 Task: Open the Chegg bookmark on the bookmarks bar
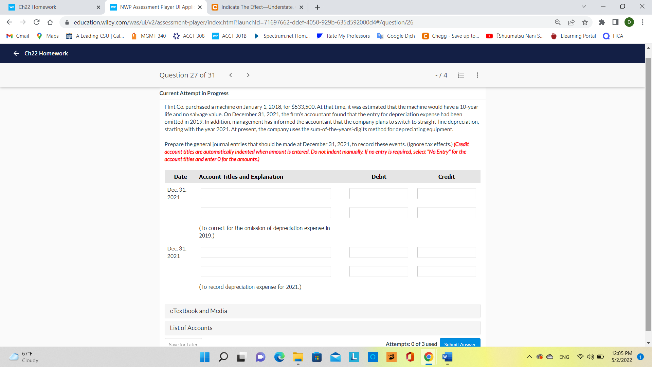coord(451,36)
